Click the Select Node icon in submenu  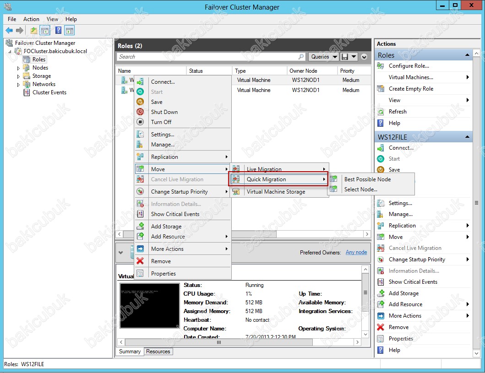pos(333,189)
